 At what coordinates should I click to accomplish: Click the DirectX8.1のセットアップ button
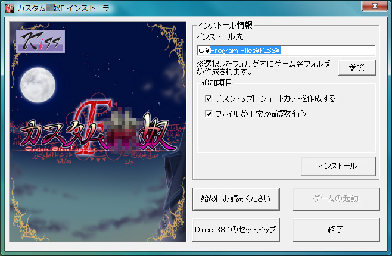pos(236,230)
